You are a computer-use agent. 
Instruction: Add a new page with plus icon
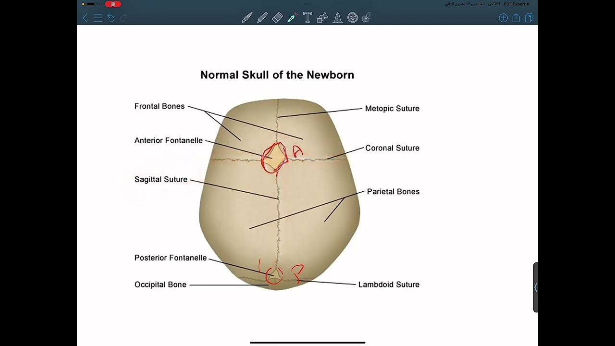click(x=503, y=18)
